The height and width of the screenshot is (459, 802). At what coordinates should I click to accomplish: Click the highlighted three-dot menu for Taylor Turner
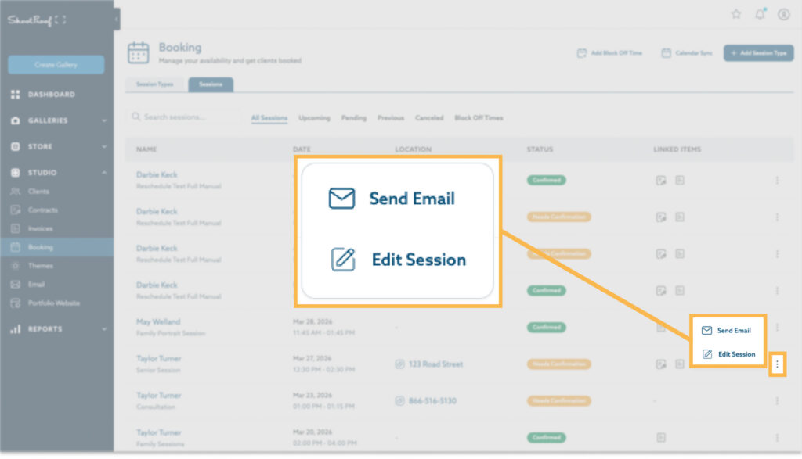(777, 364)
